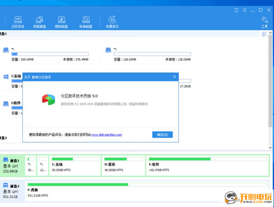Click the partition list scroll down arrow

click(270, 148)
